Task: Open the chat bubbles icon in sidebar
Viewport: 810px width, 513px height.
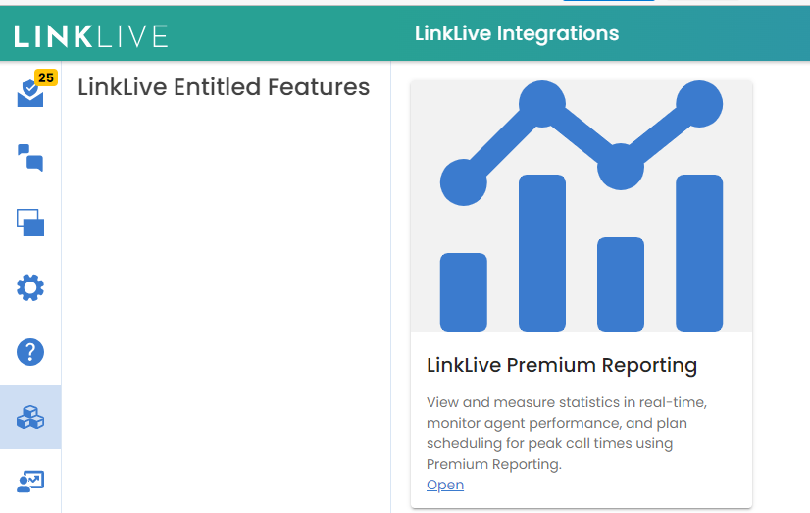Action: pyautogui.click(x=30, y=157)
